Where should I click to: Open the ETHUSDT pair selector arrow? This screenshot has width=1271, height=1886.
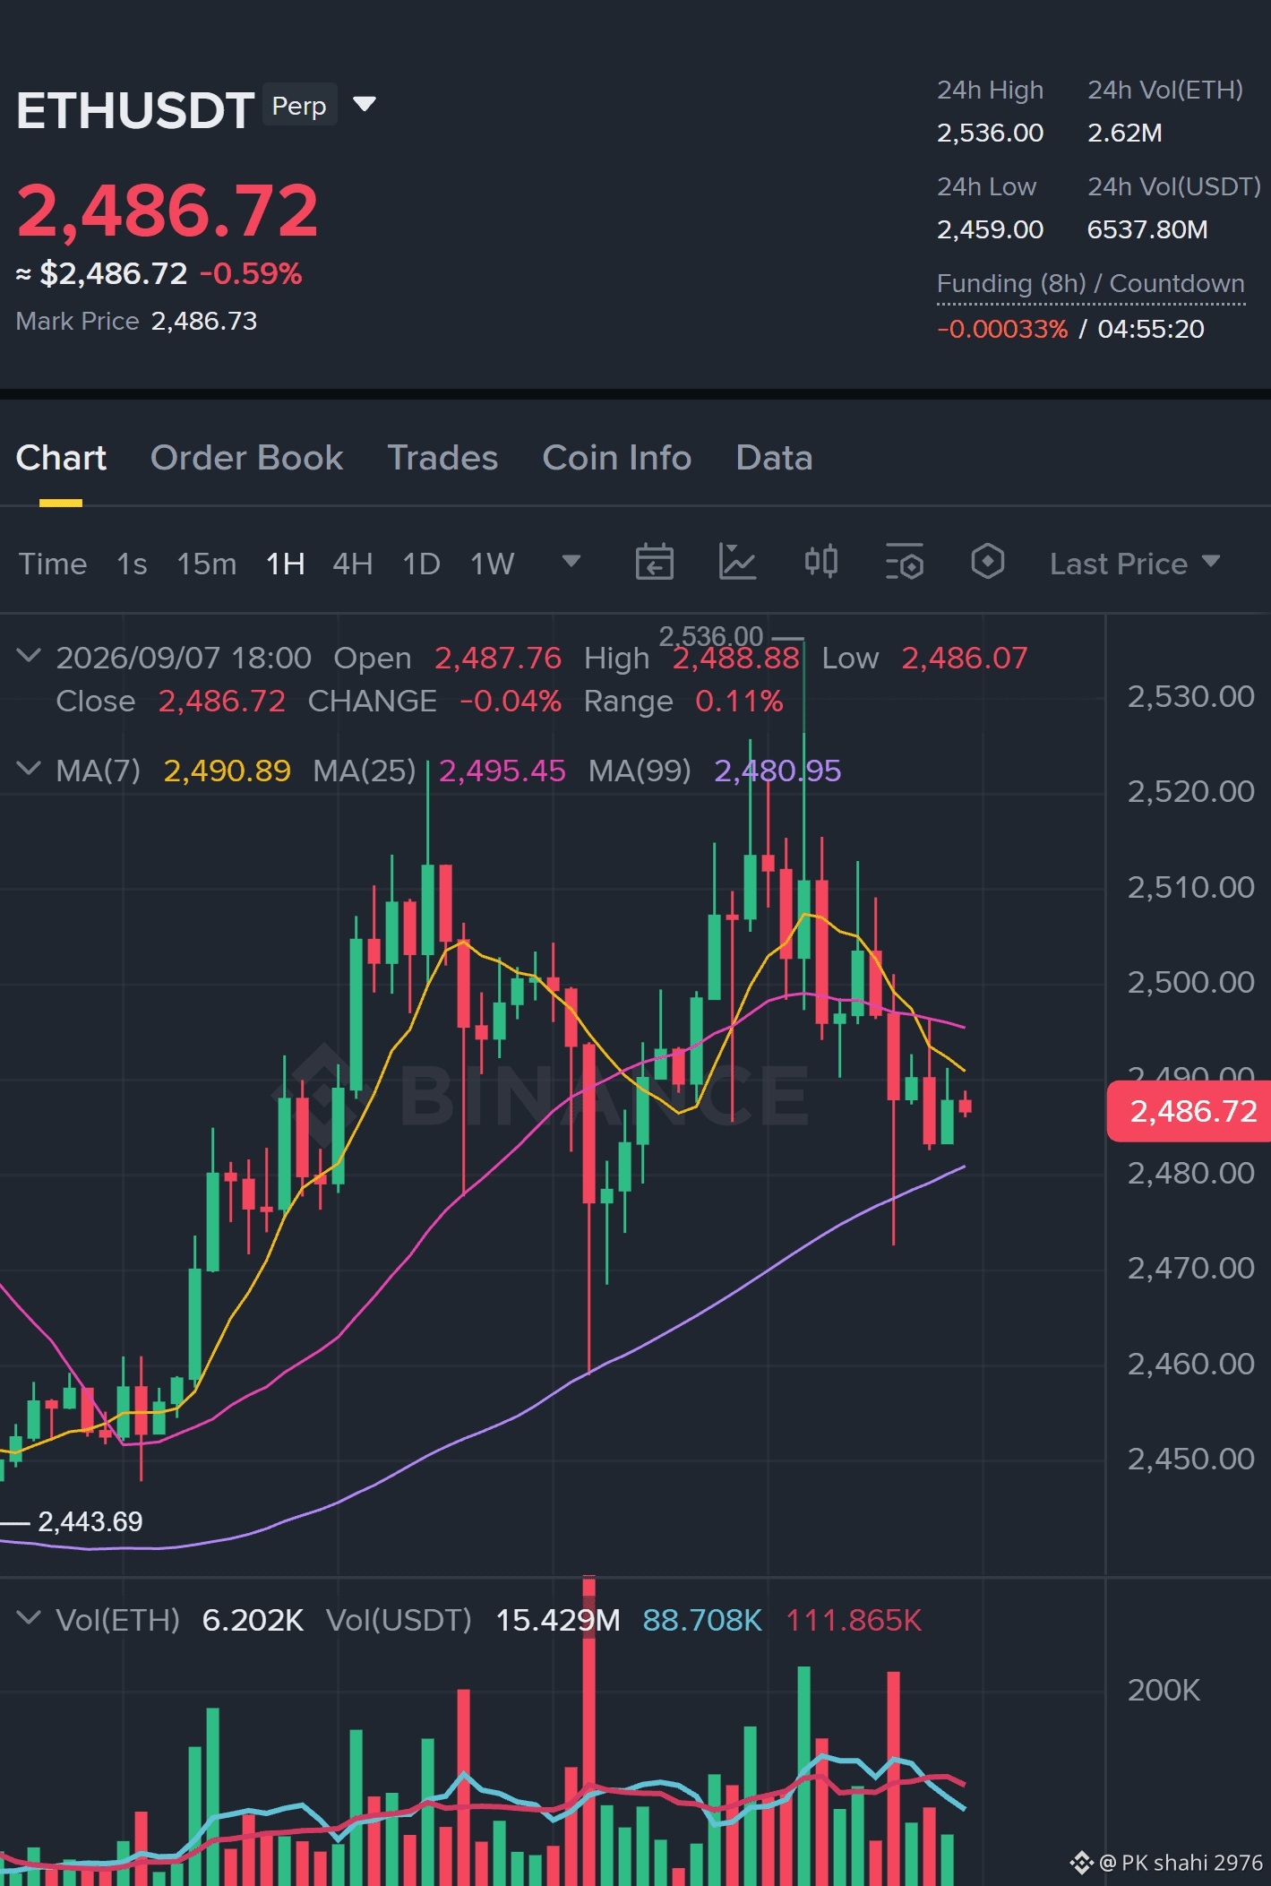pos(364,105)
